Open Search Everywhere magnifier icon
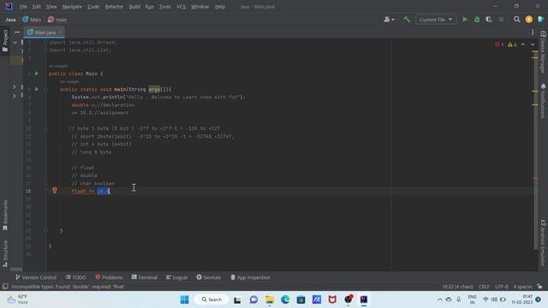 click(516, 20)
